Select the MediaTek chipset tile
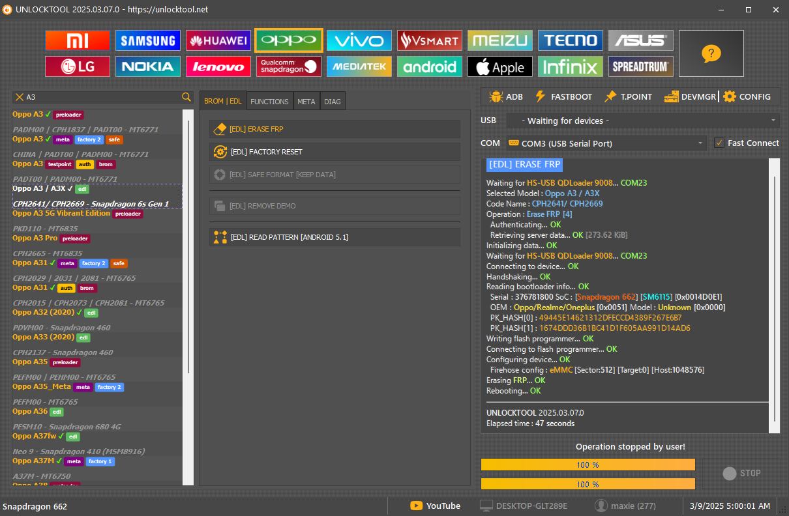The width and height of the screenshot is (789, 516). click(x=359, y=66)
